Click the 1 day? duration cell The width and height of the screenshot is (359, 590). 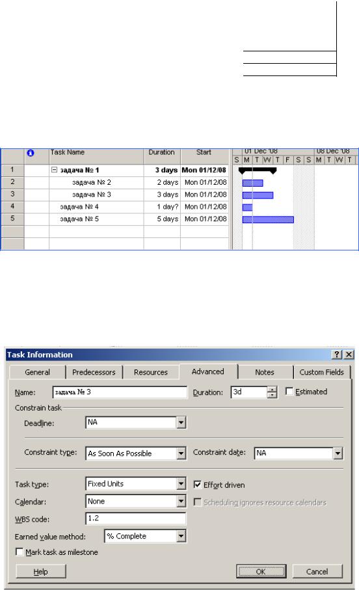(x=162, y=207)
